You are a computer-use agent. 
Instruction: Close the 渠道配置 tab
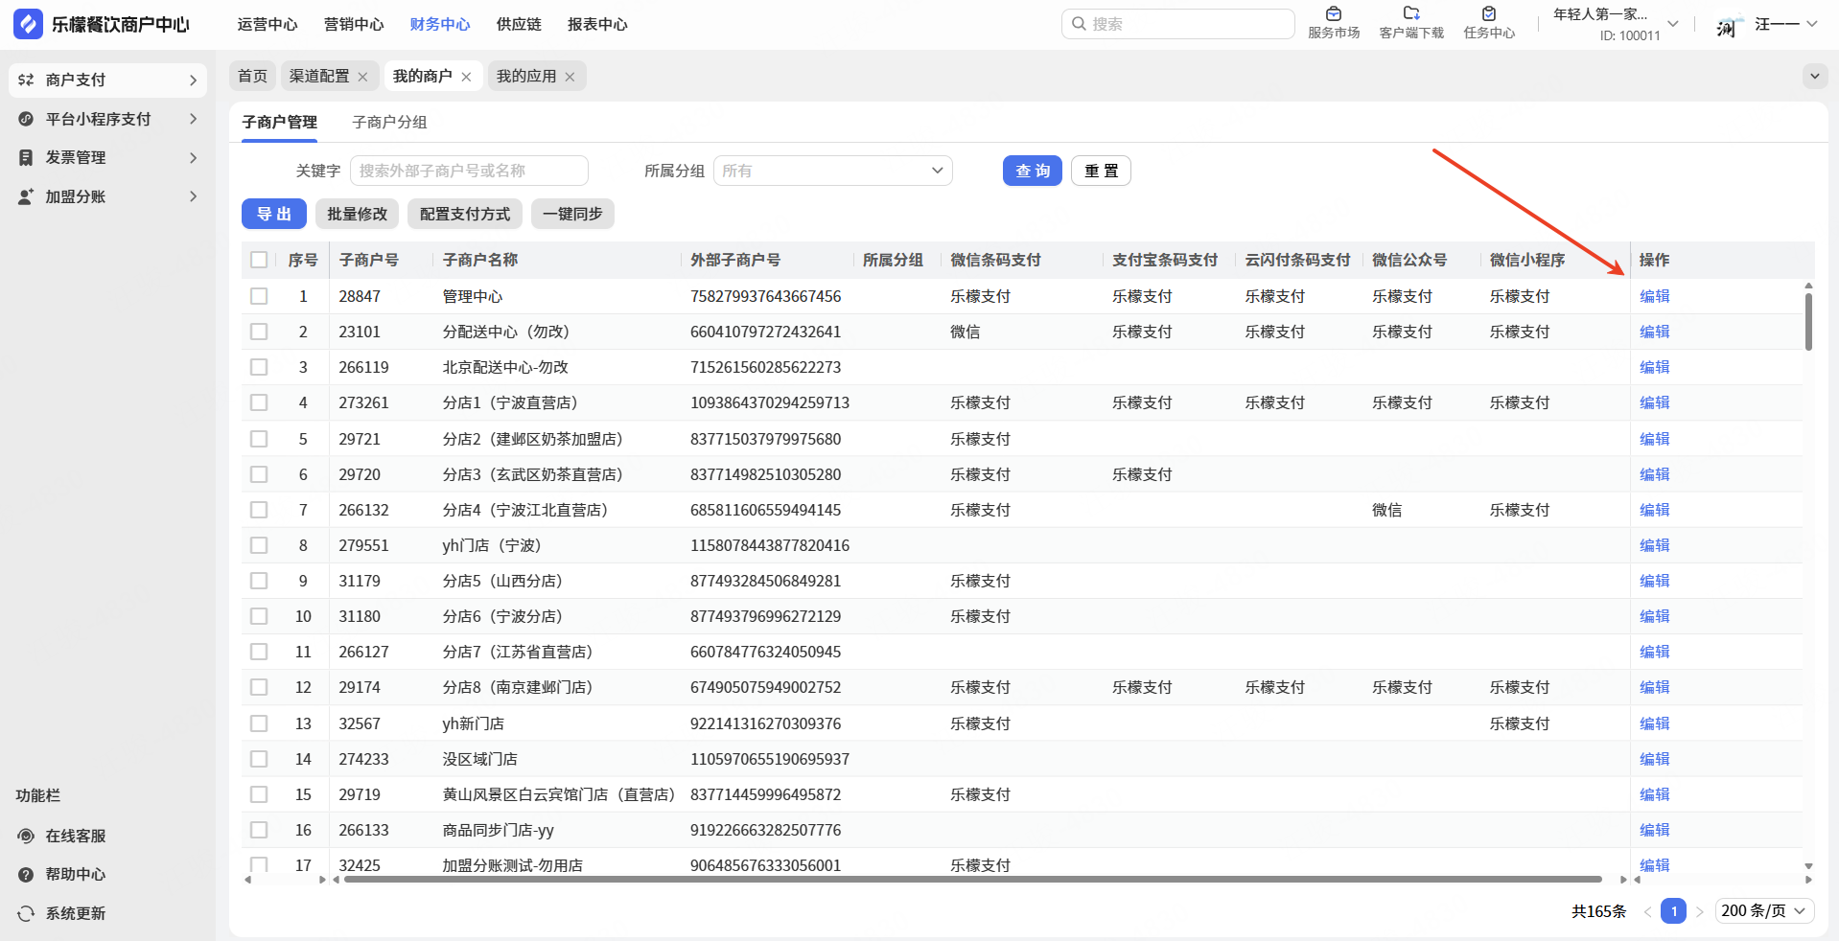coord(362,77)
